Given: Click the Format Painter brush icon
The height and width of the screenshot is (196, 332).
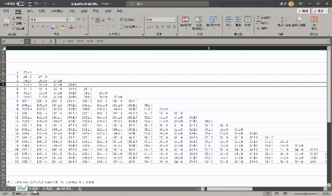Looking at the screenshot, I should click(x=14, y=28).
